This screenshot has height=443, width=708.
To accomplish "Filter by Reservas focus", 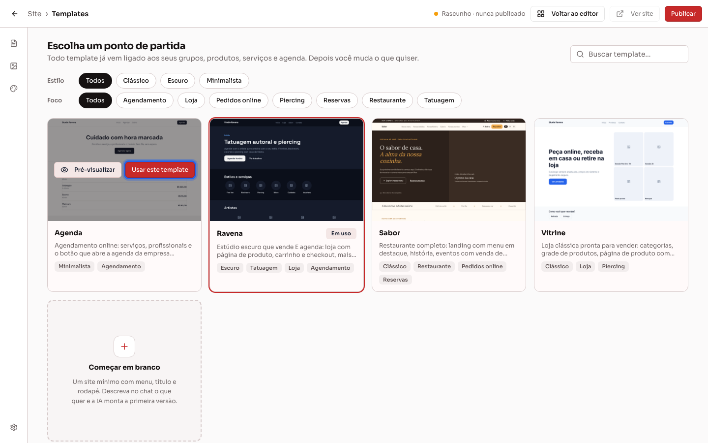I will (337, 100).
